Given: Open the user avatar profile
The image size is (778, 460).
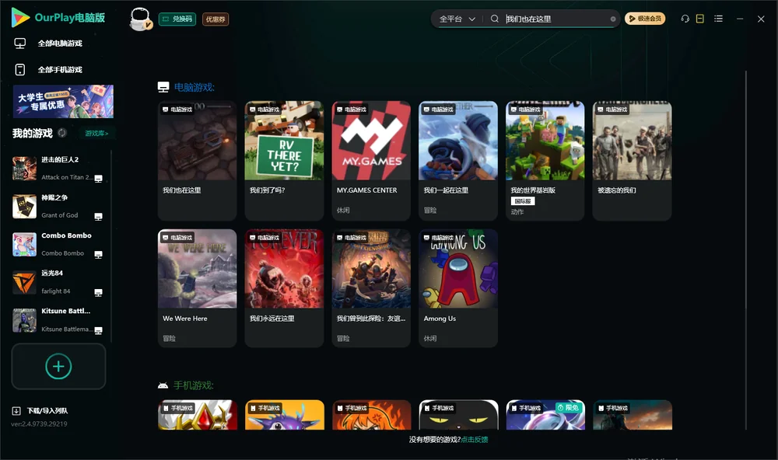Looking at the screenshot, I should coord(140,19).
